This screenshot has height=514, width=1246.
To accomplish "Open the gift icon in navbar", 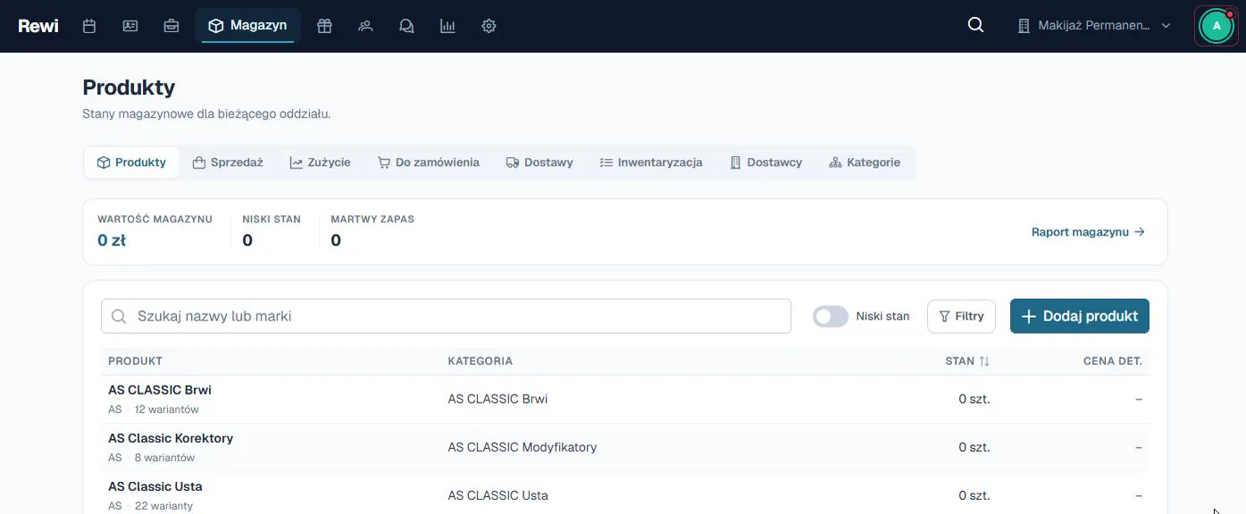I will point(324,26).
